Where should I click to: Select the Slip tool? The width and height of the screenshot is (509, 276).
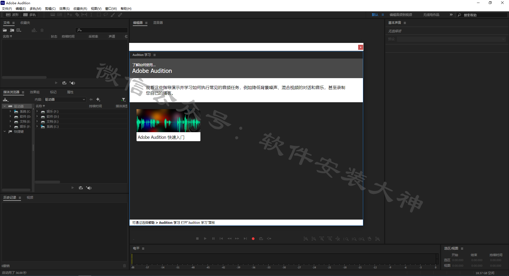tap(84, 15)
